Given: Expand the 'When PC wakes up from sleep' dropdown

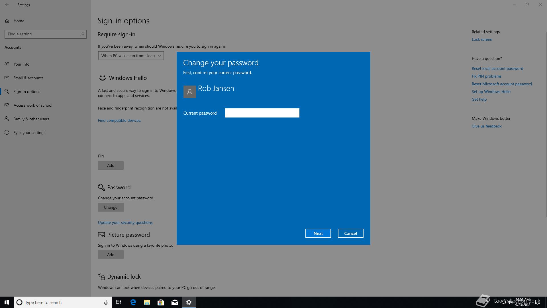Looking at the screenshot, I should point(131,56).
